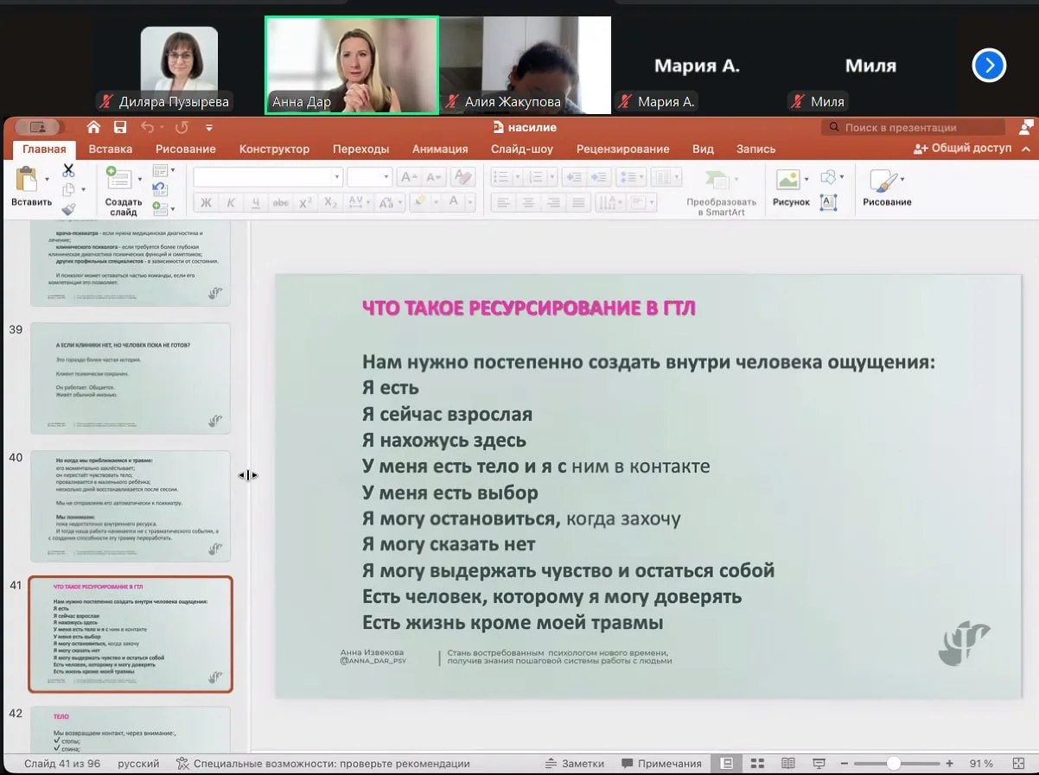Image resolution: width=1039 pixels, height=775 pixels.
Task: Click the text highlight color button
Action: coord(422,201)
